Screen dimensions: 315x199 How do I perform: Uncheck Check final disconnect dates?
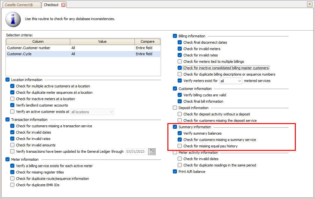(180, 42)
